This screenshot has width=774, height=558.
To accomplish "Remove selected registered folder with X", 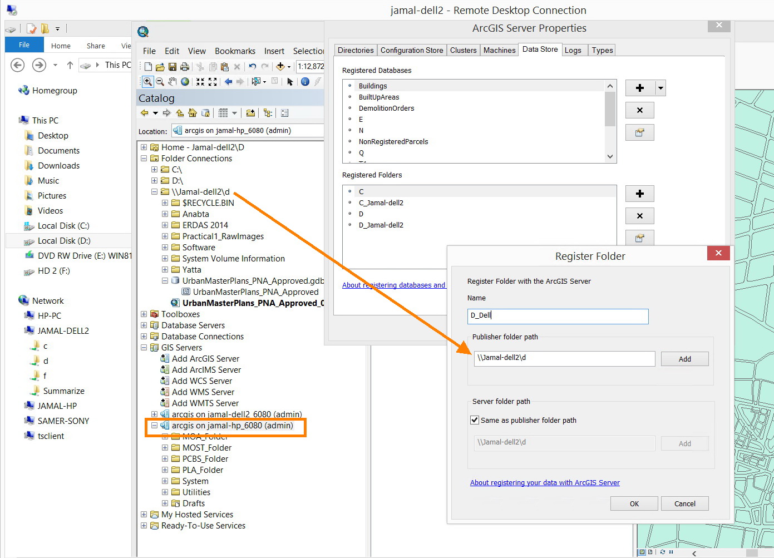I will tap(640, 216).
